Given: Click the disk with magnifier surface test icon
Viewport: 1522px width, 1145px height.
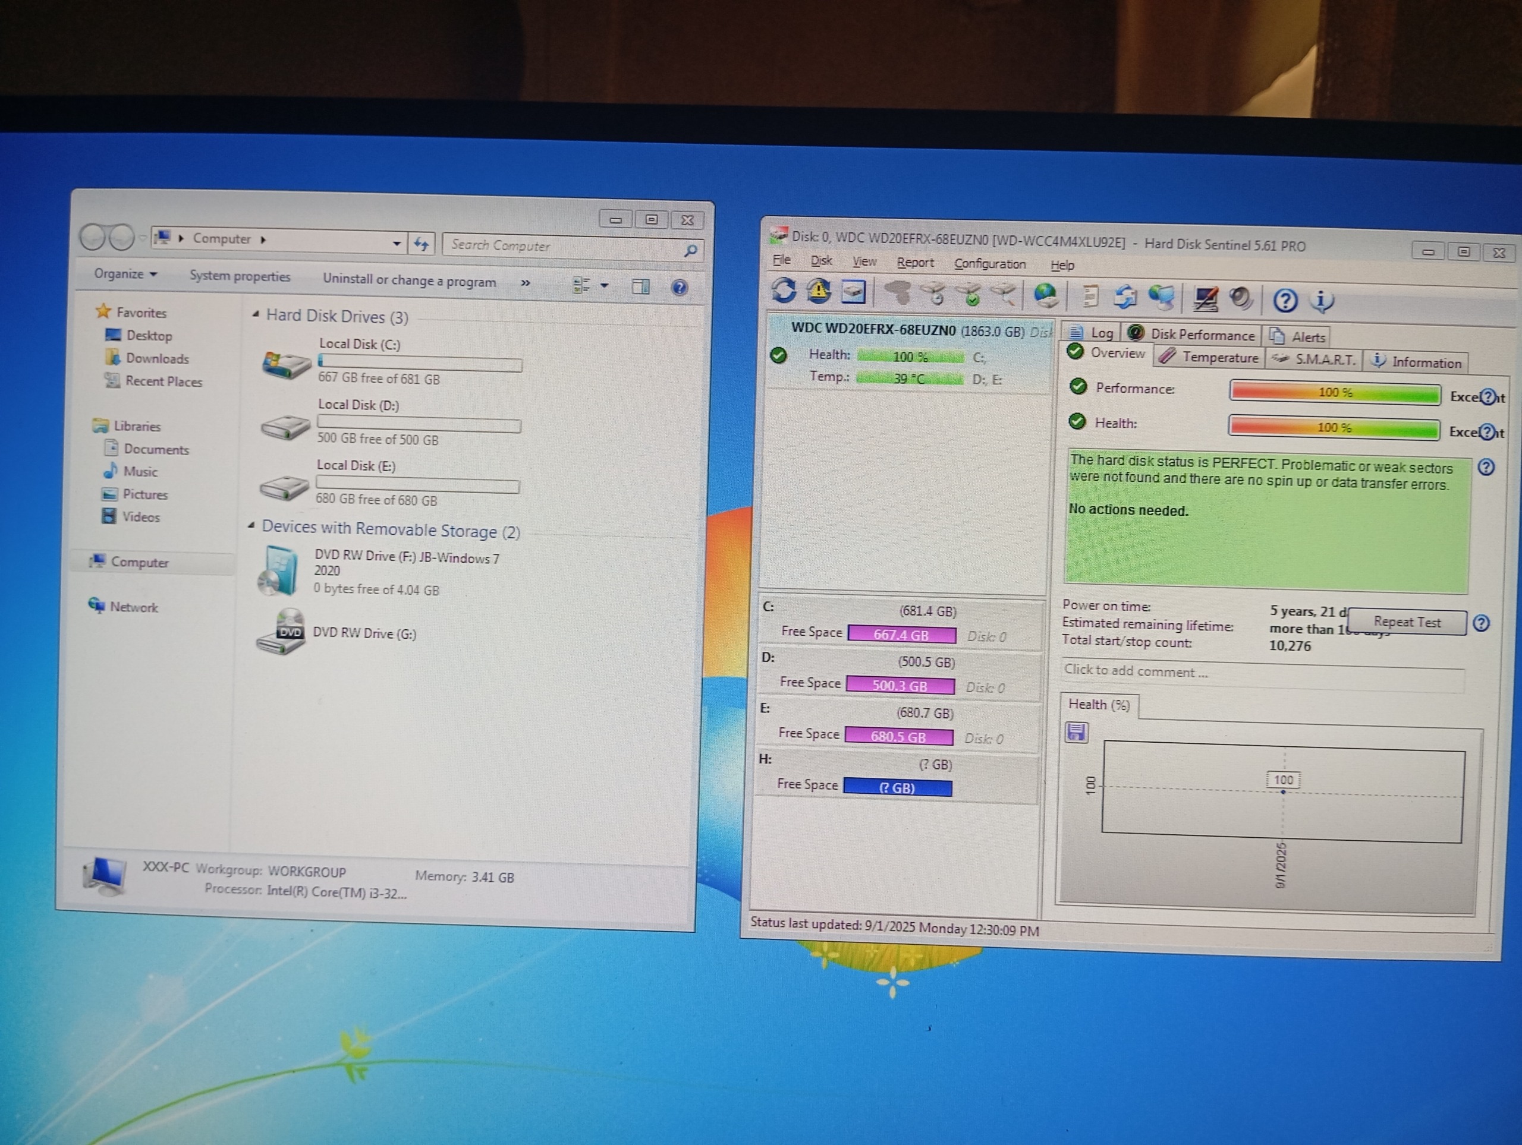Looking at the screenshot, I should (x=1004, y=296).
